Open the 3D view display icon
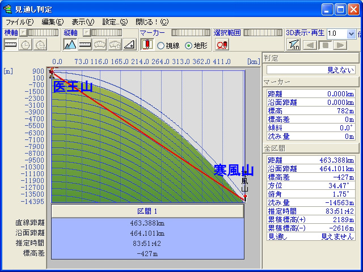 pyautogui.click(x=293, y=45)
